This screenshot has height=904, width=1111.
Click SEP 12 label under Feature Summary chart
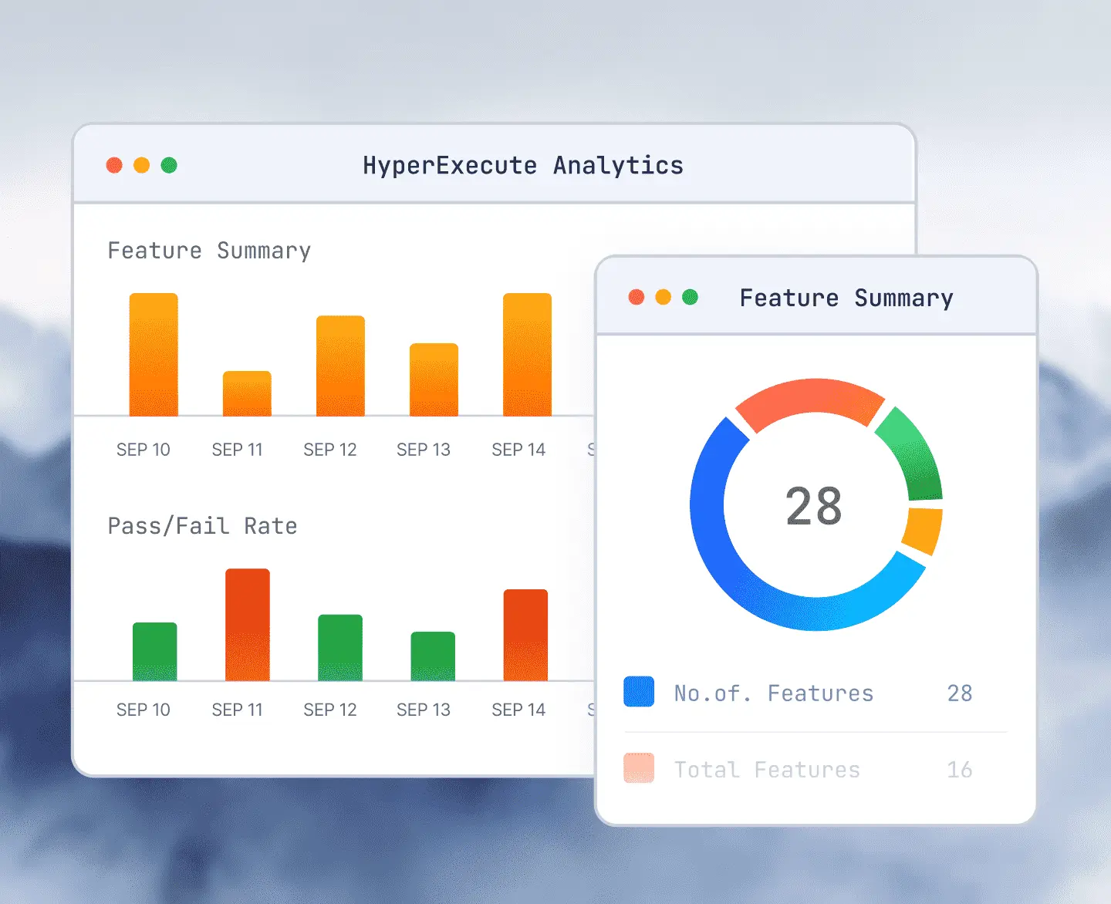tap(330, 450)
